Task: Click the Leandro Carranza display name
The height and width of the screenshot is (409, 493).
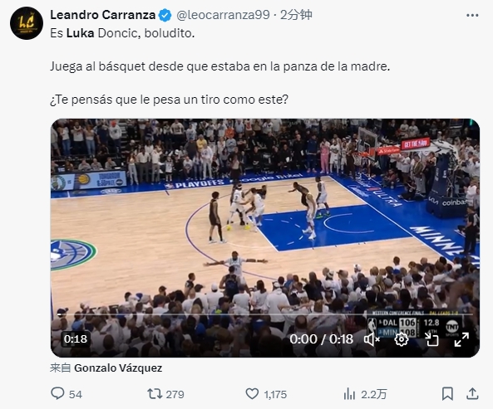Action: pos(103,15)
